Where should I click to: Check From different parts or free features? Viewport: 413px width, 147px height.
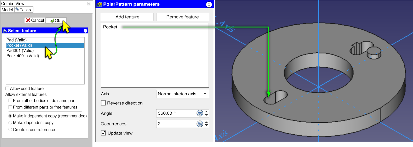10,107
